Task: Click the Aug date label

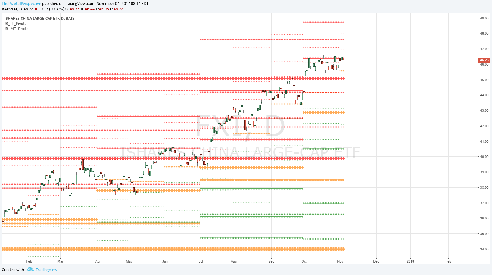Action: pos(234,261)
